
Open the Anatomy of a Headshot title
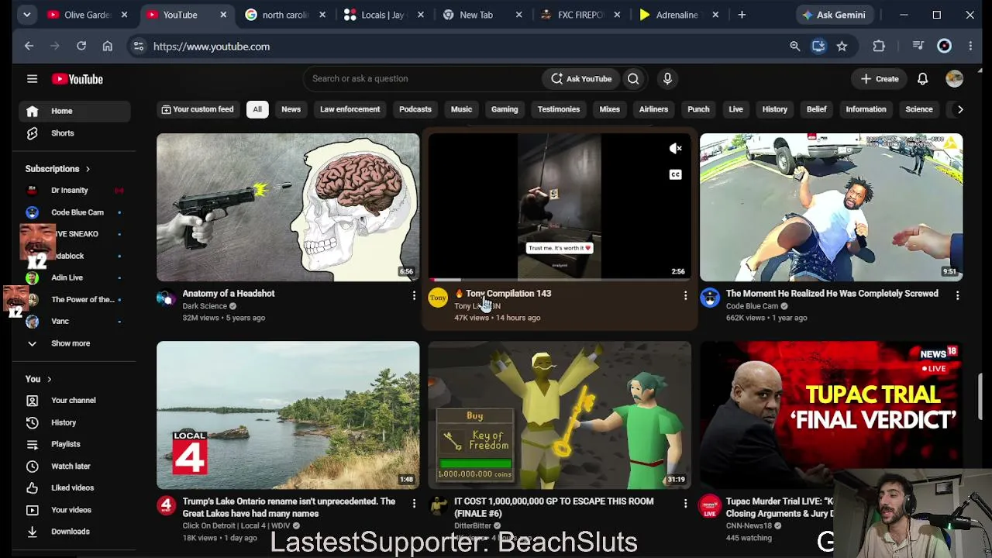coord(229,294)
